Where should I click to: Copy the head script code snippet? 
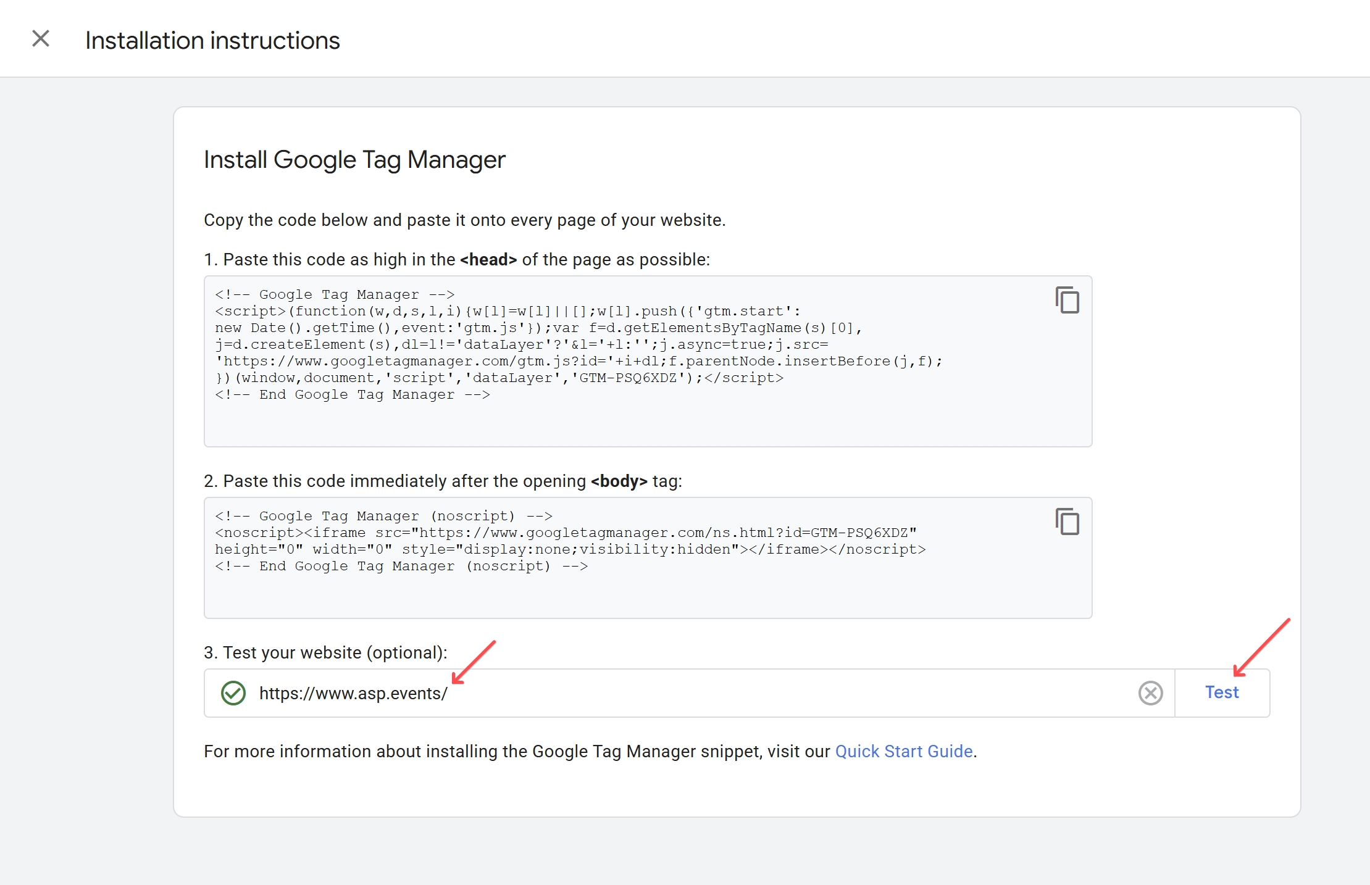click(1067, 300)
